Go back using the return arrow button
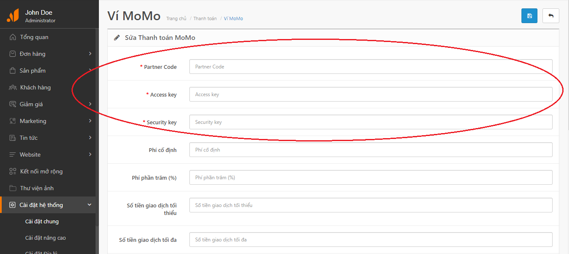This screenshot has width=569, height=254. click(551, 16)
